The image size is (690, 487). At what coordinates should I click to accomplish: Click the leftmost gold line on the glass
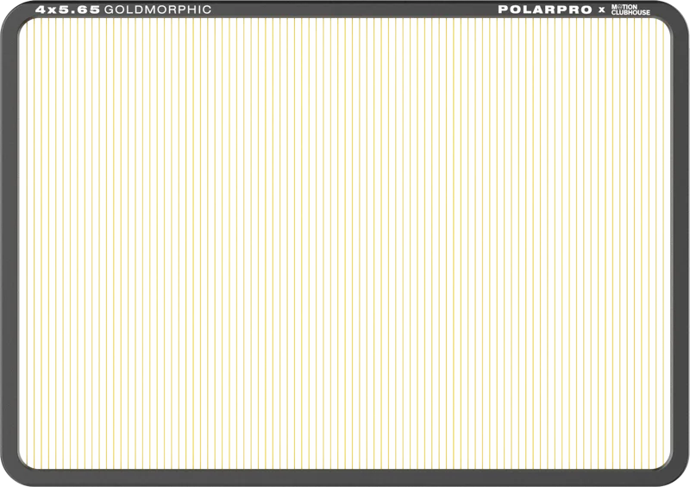pos(27,243)
